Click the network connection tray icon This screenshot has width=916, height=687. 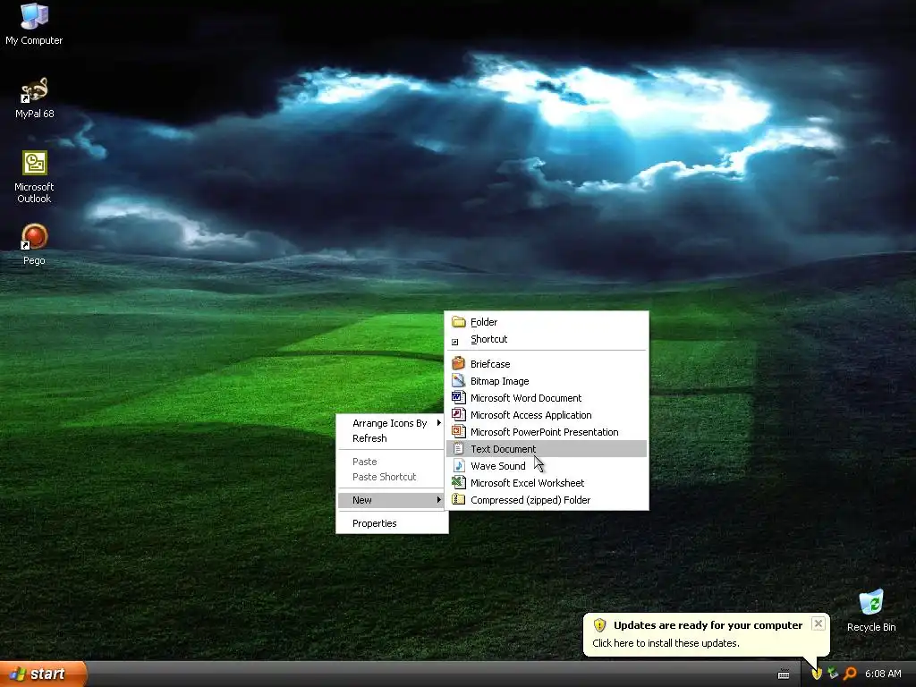[833, 674]
